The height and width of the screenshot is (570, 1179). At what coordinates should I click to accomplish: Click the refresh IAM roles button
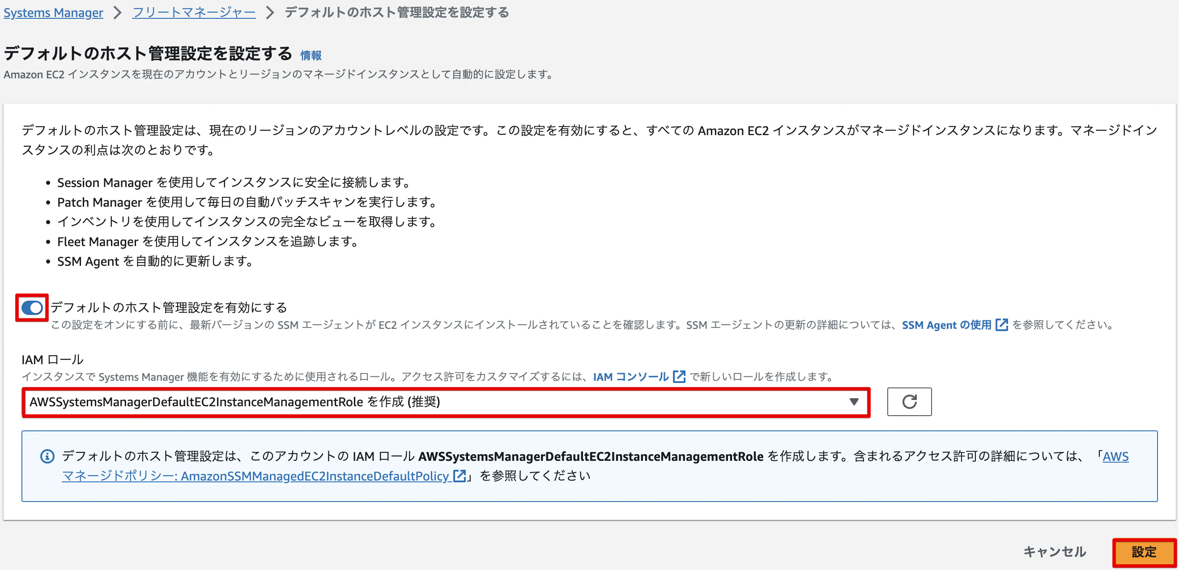pyautogui.click(x=909, y=401)
